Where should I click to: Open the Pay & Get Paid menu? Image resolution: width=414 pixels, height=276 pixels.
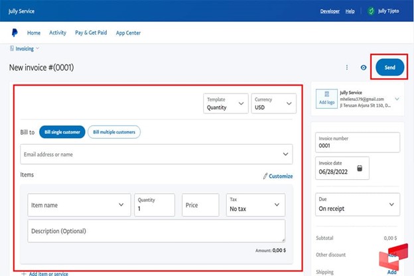91,33
